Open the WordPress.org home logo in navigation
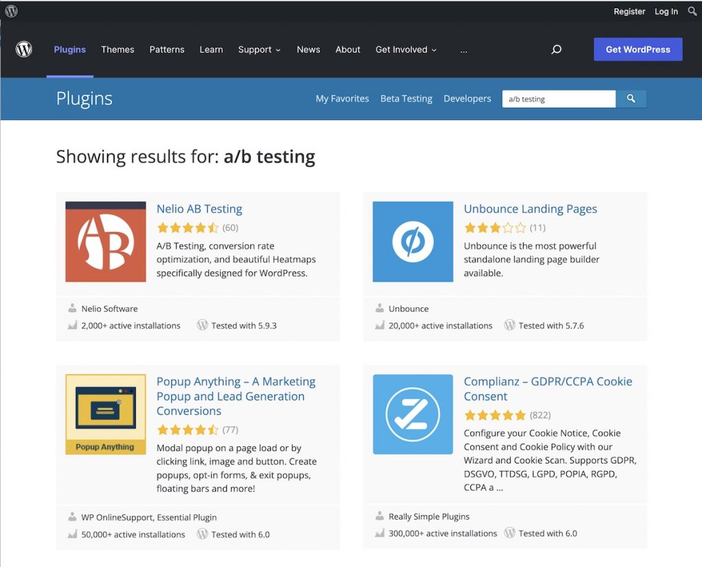Screen dimensions: 702x567 click(24, 49)
